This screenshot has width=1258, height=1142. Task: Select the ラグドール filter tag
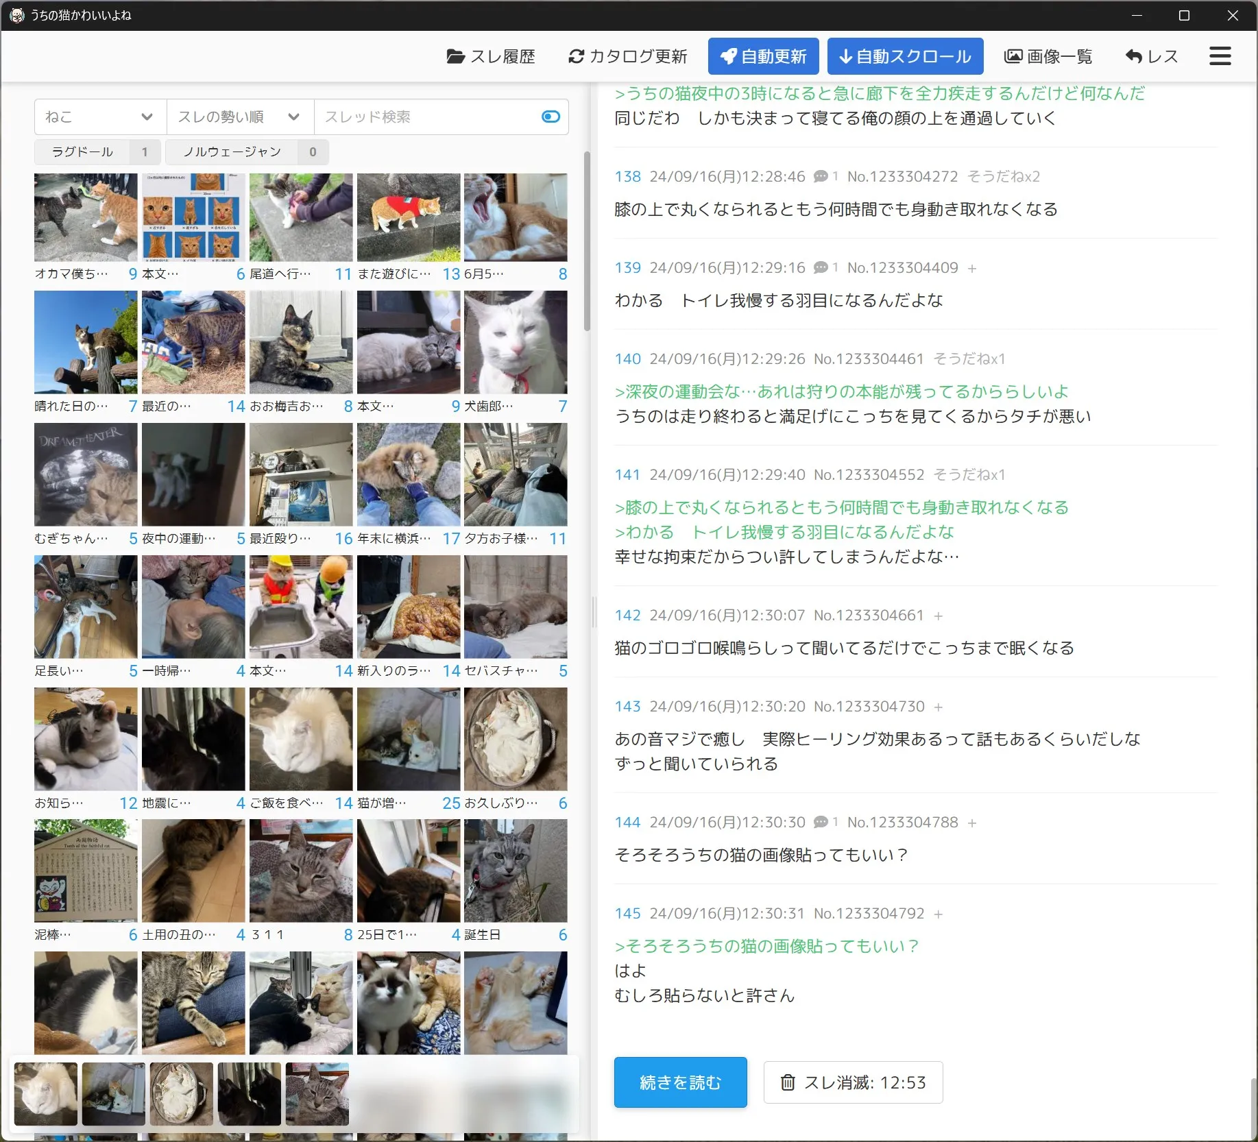tap(97, 152)
